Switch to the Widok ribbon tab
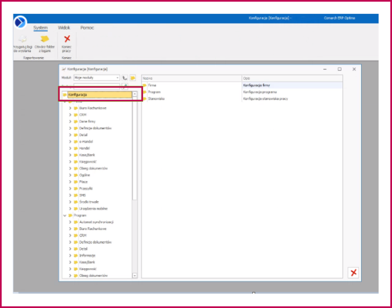The image size is (392, 308). click(64, 28)
